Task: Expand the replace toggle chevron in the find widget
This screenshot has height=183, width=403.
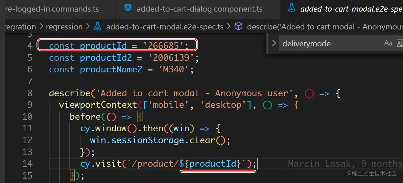Action: click(274, 43)
